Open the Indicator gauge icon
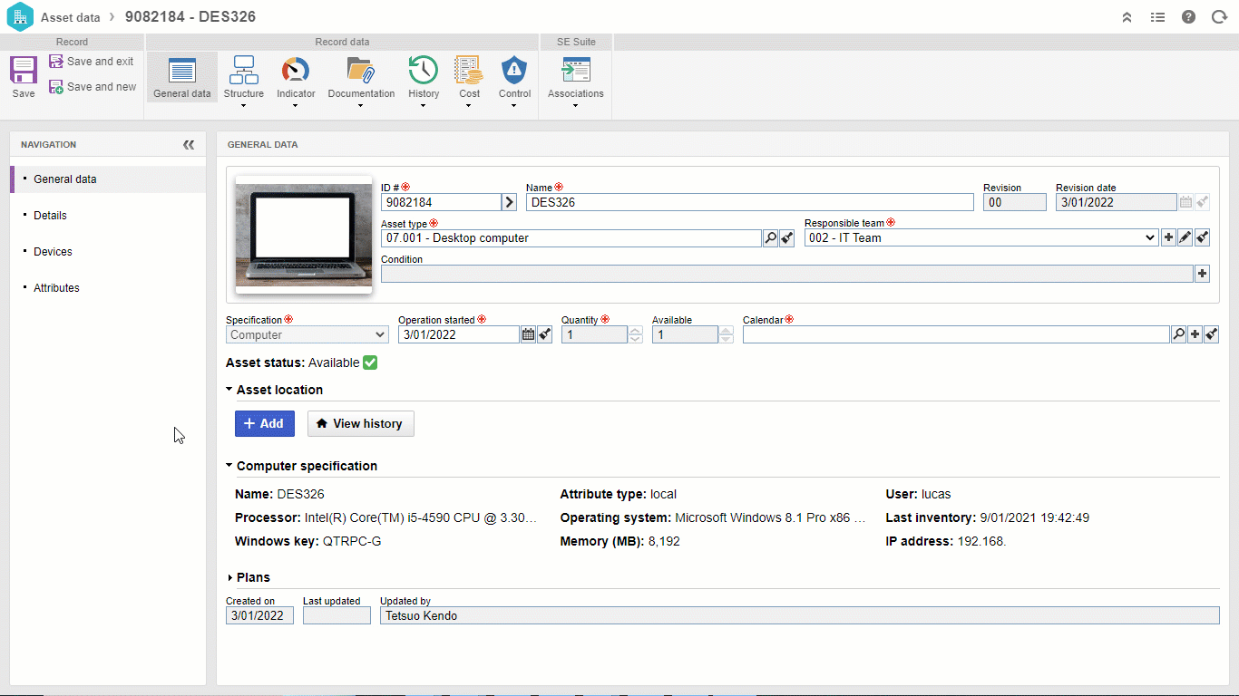The image size is (1239, 696). pos(296,71)
